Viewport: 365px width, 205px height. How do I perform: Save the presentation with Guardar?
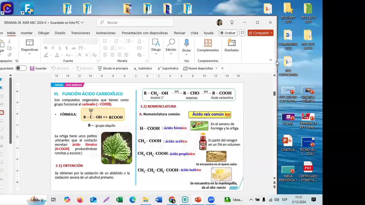(38, 68)
